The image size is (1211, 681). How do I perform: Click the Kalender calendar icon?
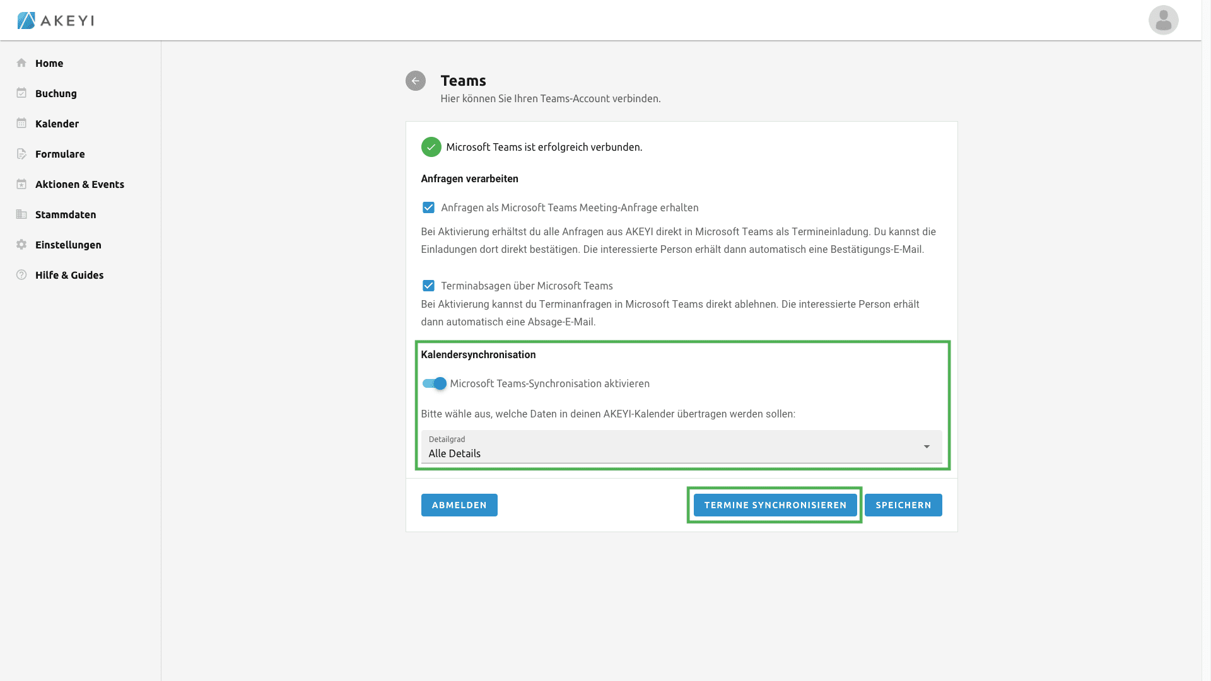point(21,124)
